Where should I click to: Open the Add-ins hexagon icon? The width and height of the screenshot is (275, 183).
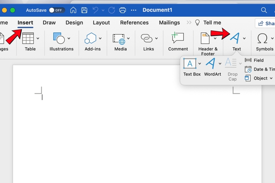click(x=90, y=38)
